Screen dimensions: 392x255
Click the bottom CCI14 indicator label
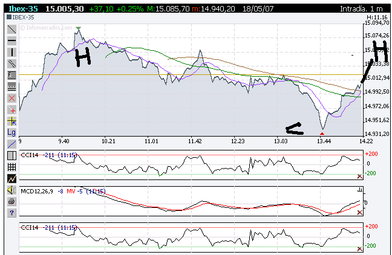[30, 228]
